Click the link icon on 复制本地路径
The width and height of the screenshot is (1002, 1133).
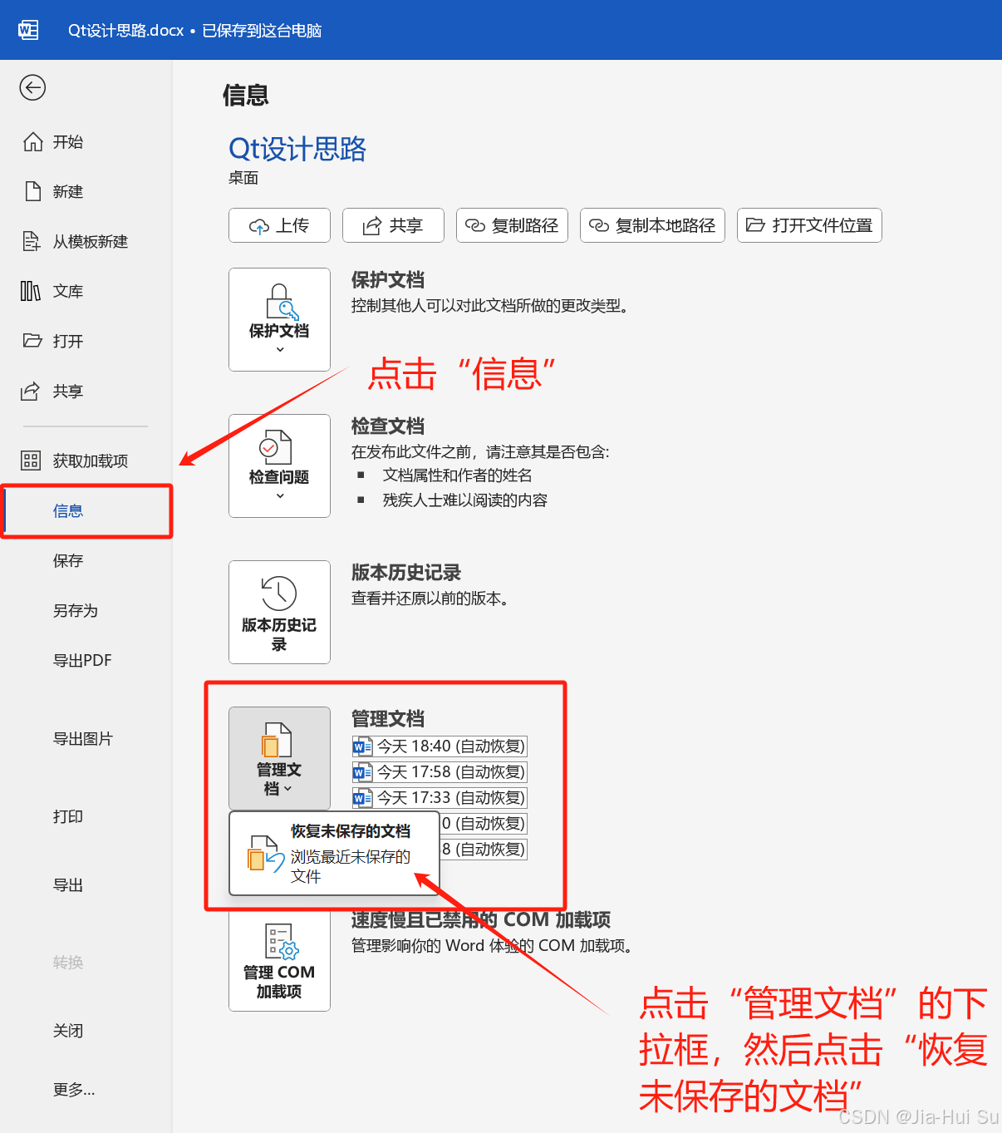tap(599, 225)
